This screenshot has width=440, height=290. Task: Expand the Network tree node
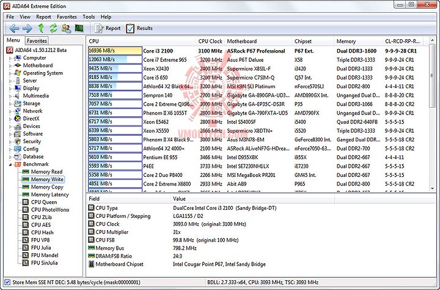tap(10, 111)
